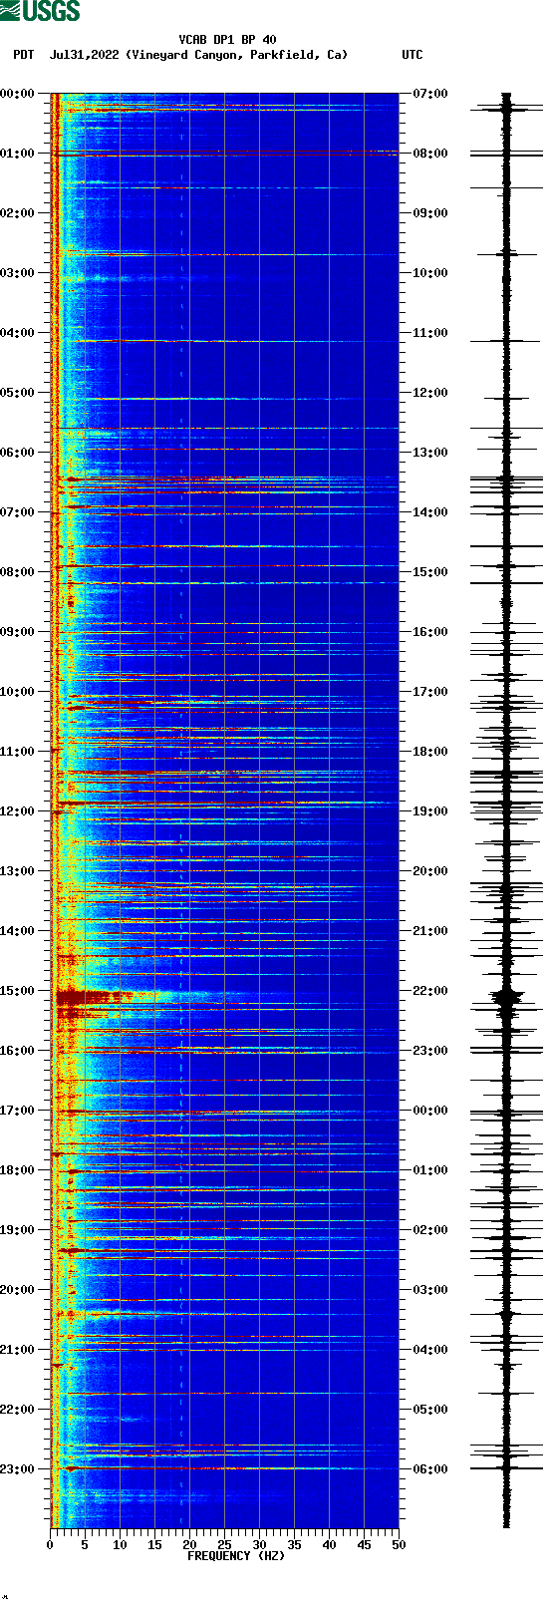Select the title text 'VCAB DP1 BP 40'

pyautogui.click(x=227, y=40)
